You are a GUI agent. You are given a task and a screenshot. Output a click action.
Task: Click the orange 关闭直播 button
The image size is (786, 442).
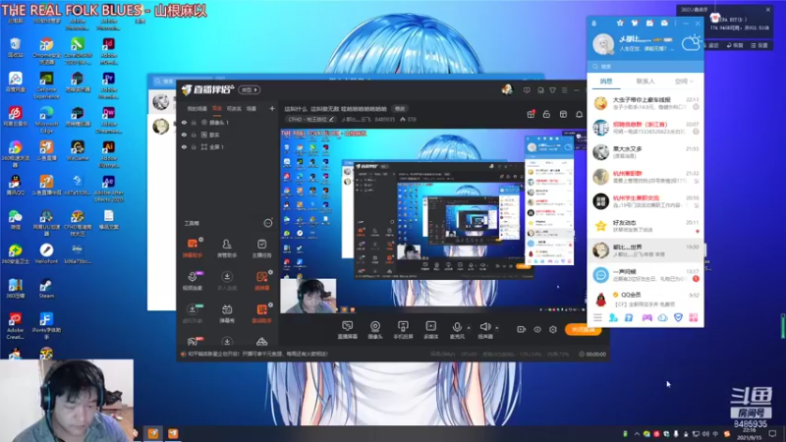point(583,329)
